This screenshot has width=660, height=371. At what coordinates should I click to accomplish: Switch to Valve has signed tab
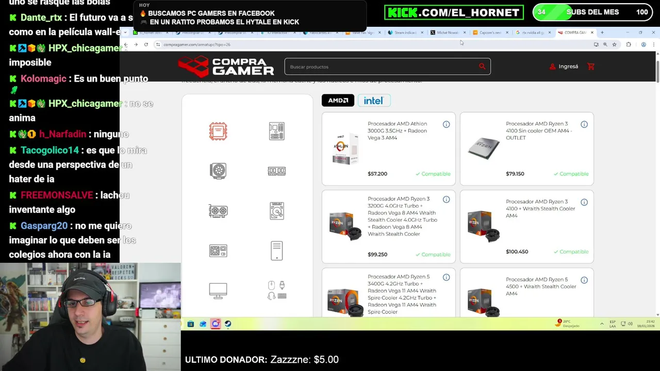pos(363,32)
